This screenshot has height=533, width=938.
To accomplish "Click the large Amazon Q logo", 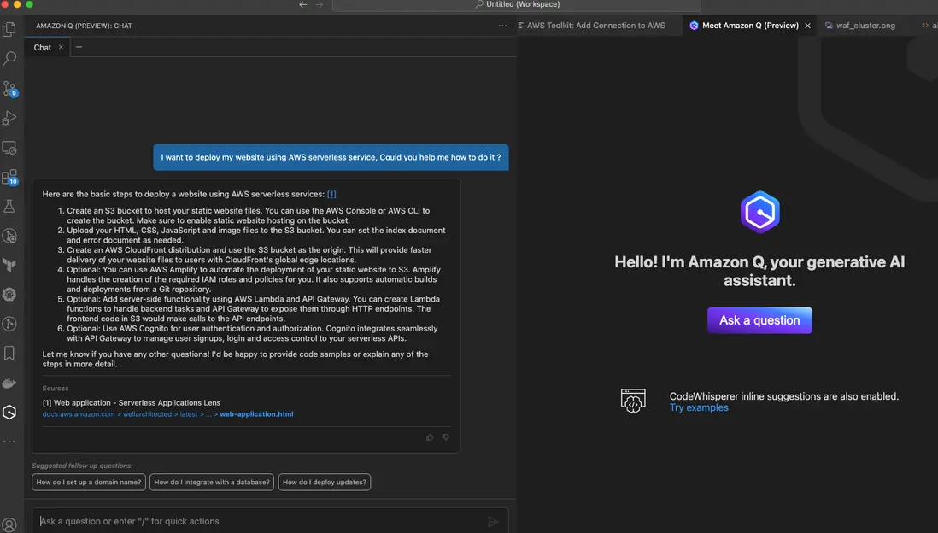I will 759,212.
